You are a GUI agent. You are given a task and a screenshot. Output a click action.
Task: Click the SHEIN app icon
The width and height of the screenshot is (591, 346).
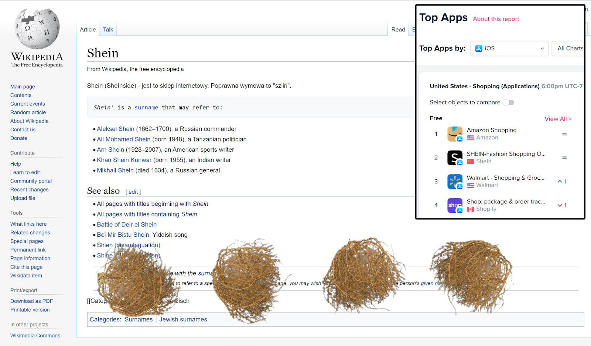pyautogui.click(x=455, y=158)
